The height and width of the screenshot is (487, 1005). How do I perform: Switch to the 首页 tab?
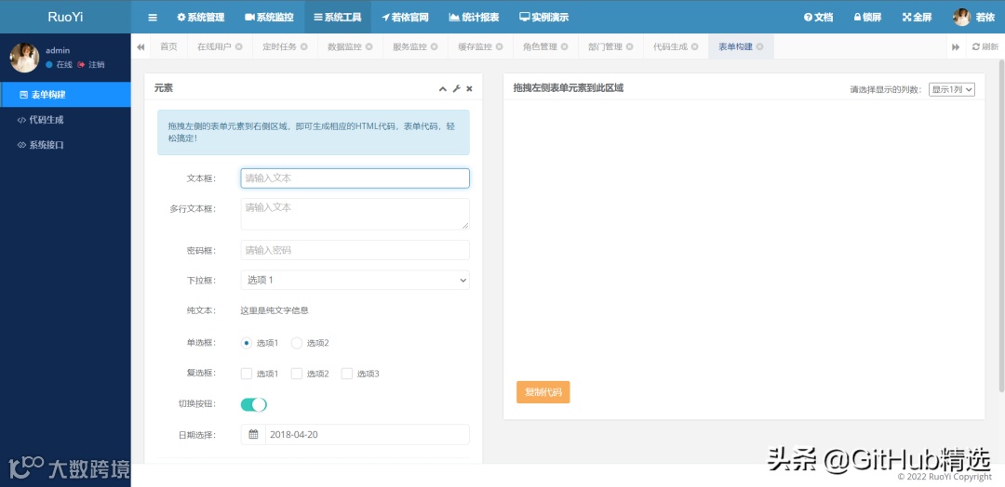(168, 46)
